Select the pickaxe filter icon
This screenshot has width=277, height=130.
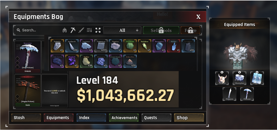tap(73, 30)
